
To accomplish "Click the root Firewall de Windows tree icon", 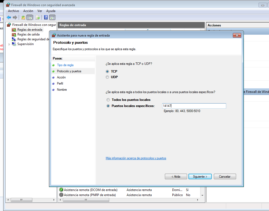I will coord(9,25).
